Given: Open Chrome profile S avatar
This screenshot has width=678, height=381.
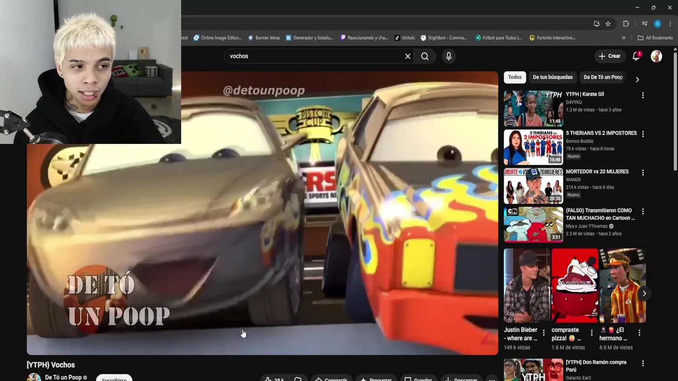Looking at the screenshot, I should click(657, 23).
